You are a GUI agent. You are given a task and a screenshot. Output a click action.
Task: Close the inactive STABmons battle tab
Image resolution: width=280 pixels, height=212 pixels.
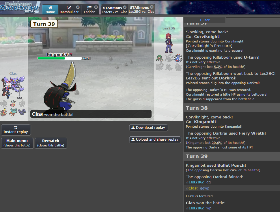[125, 7]
